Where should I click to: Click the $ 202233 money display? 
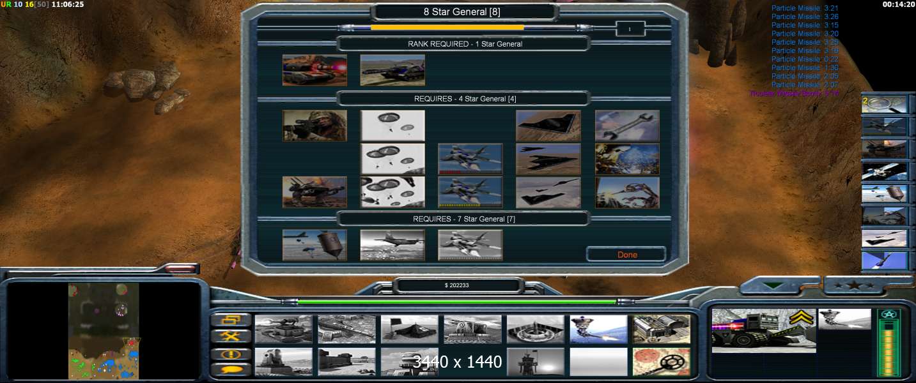[456, 285]
